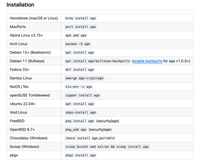Click the "brew install age" code snippet
Viewport: 202px width, 162px height.
point(80,18)
